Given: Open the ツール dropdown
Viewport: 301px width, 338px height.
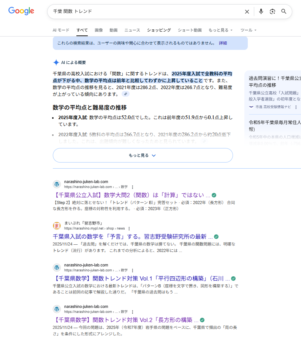Looking at the screenshot, I should pyautogui.click(x=249, y=30).
